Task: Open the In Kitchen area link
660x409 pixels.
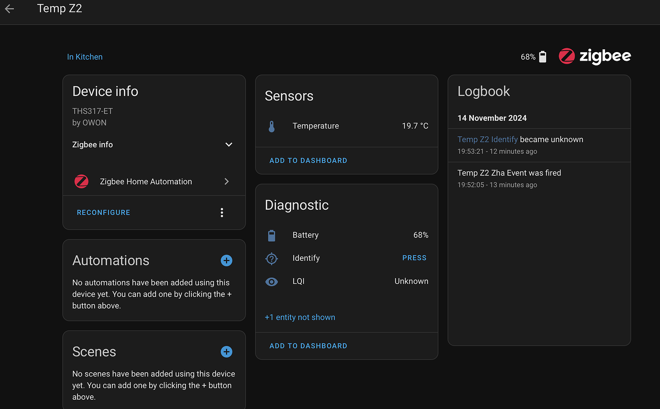Action: pyautogui.click(x=85, y=57)
